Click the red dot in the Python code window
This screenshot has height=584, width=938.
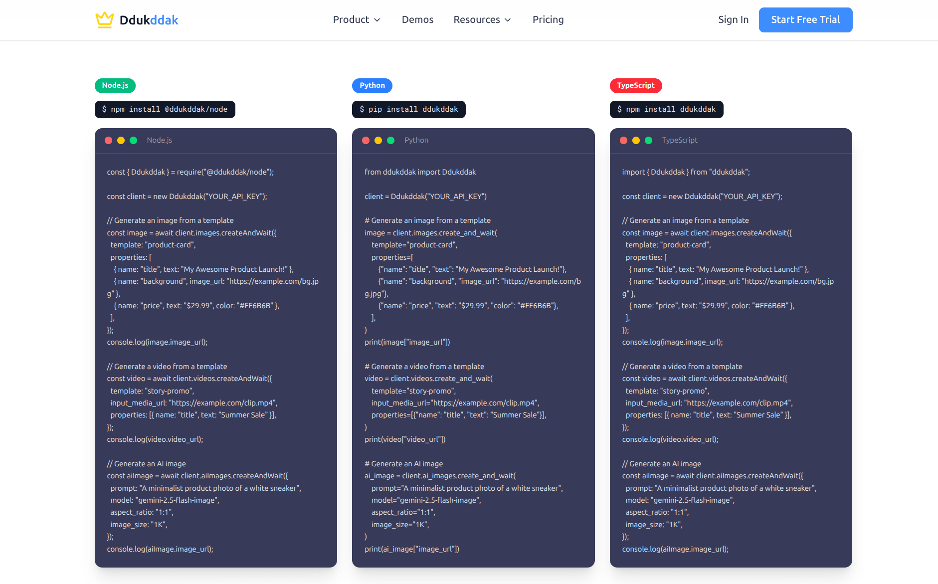pyautogui.click(x=366, y=140)
